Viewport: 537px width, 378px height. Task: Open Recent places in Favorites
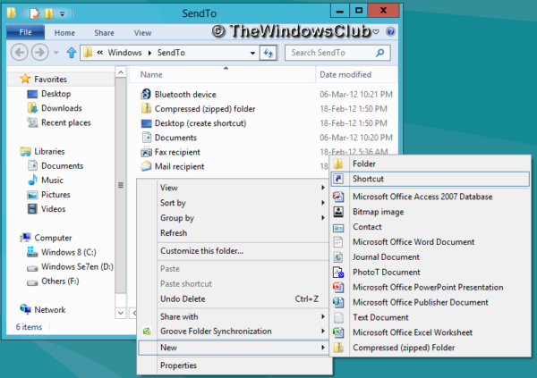pos(65,122)
